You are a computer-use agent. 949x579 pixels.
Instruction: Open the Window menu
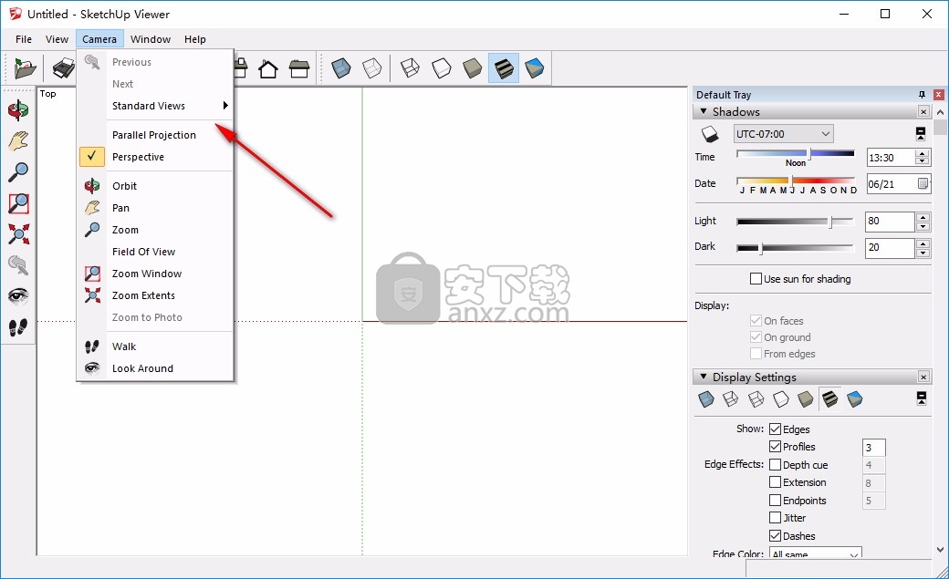151,39
